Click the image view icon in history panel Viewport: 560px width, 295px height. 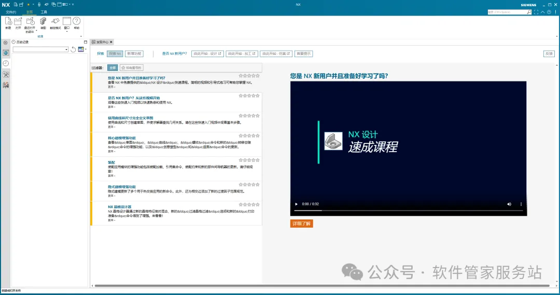pos(81,50)
